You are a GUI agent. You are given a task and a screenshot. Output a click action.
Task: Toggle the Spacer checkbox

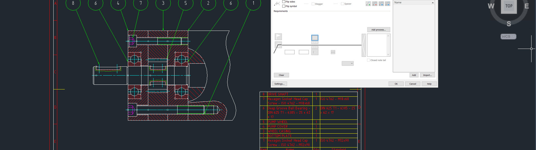click(342, 4)
